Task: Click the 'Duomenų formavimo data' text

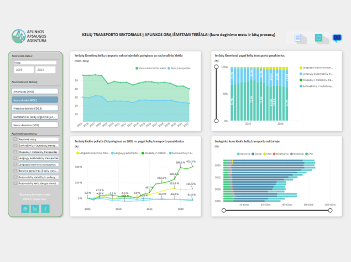Action: click(x=35, y=194)
